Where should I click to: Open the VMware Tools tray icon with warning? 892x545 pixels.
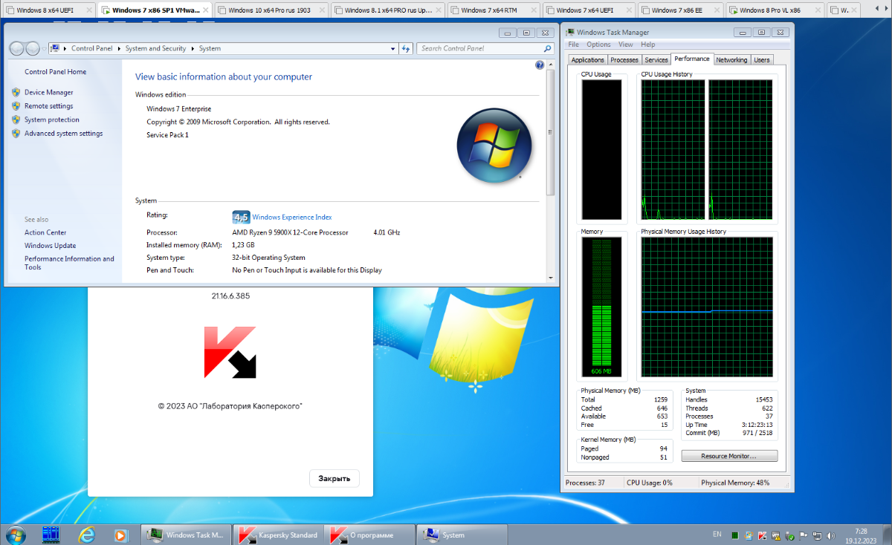tap(775, 535)
